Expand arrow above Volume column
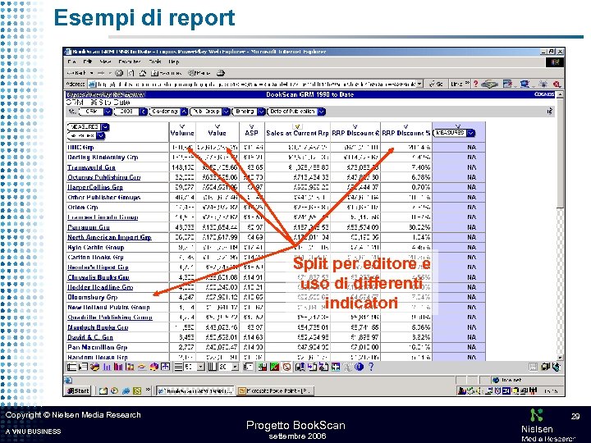The height and width of the screenshot is (443, 591). pos(182,126)
